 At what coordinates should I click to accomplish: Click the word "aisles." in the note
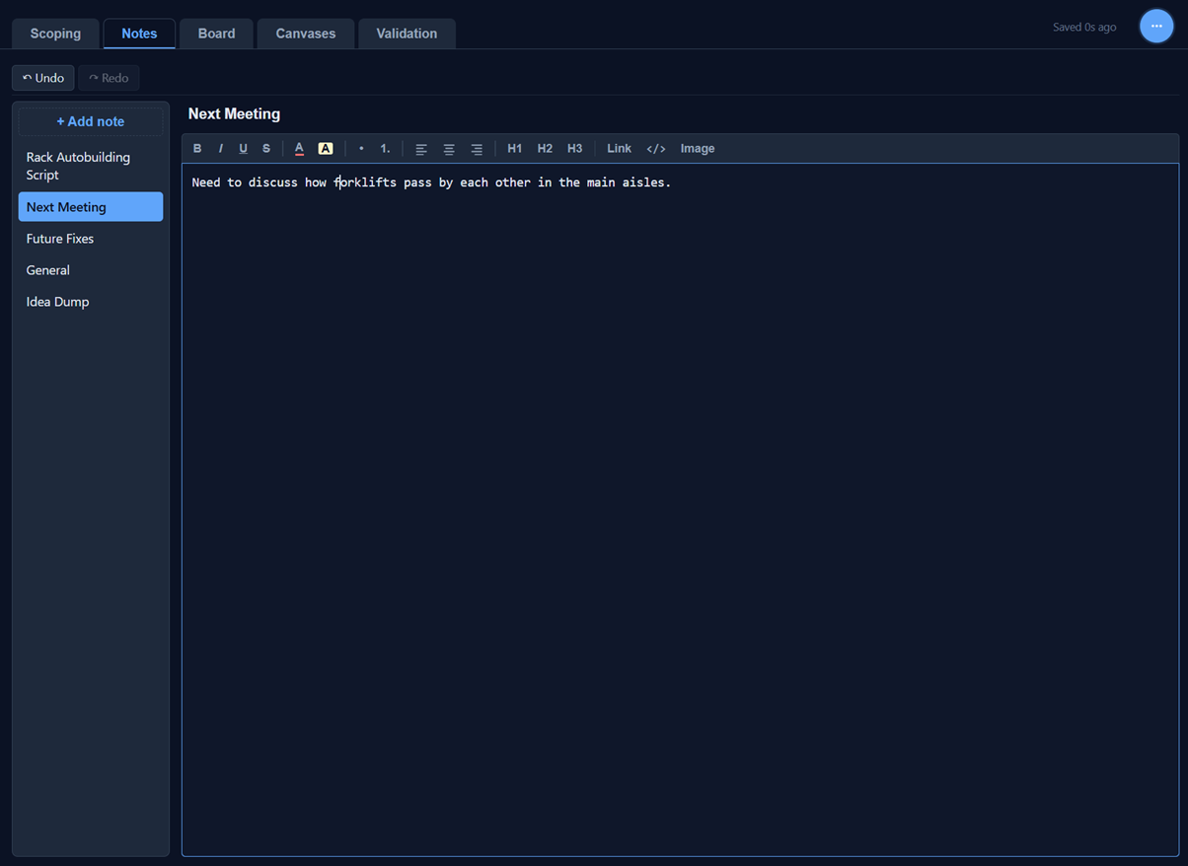click(x=647, y=182)
